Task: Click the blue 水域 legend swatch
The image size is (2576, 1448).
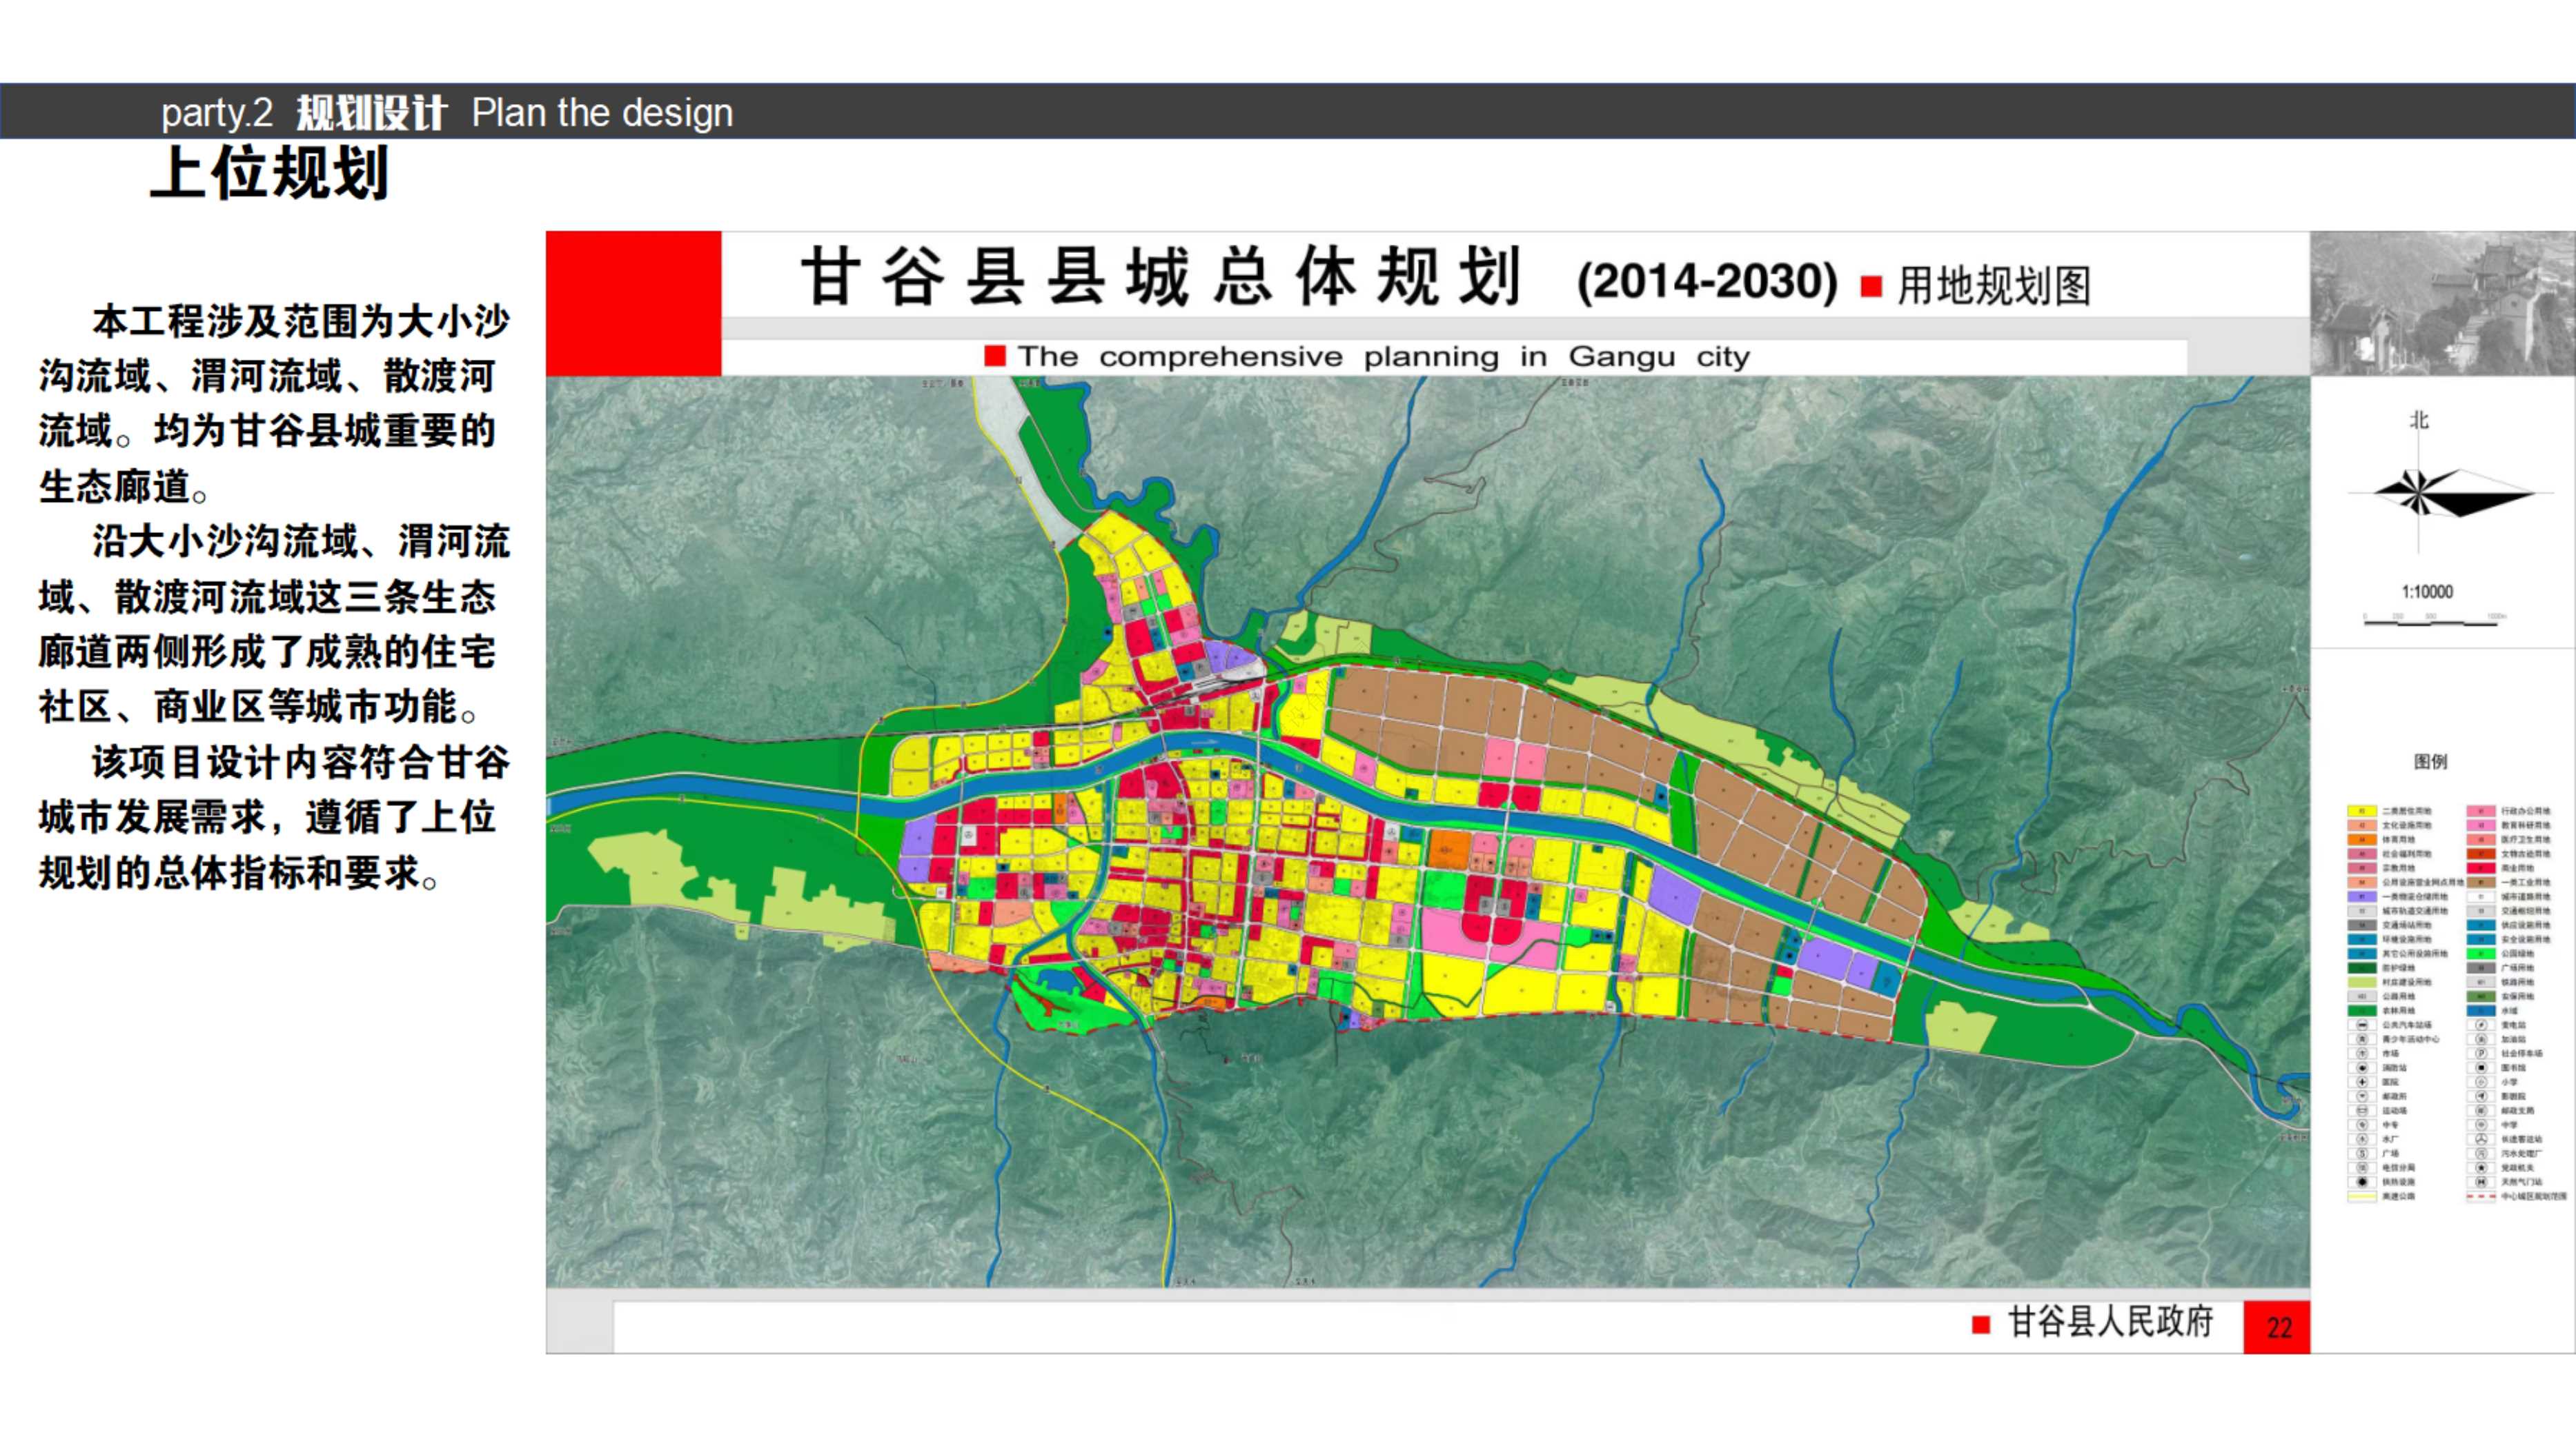Action: click(2482, 1012)
